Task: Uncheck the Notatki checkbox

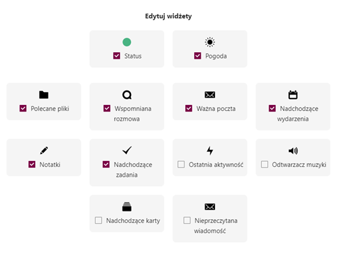Action: (32, 164)
